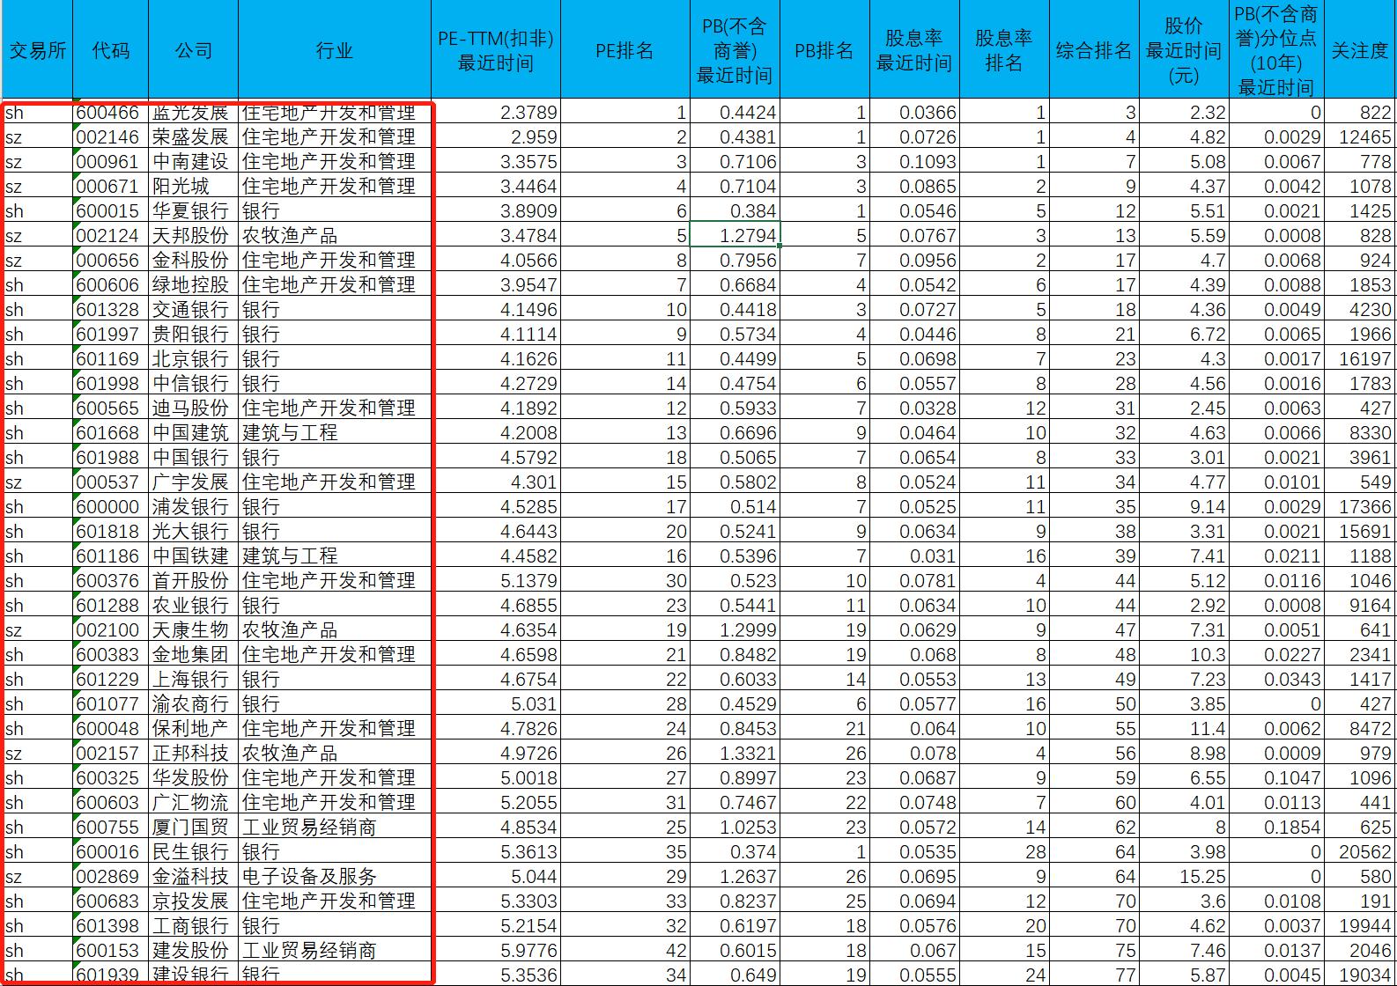This screenshot has height=986, width=1397.
Task: Select the 股息率 最近时间 header
Action: pos(914,50)
